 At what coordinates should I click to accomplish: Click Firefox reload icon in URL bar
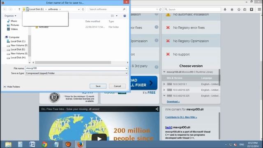[x=160, y=9]
